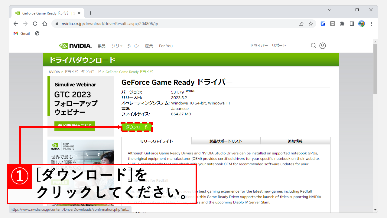Click the green ダウンロード button
387x218 pixels.
click(137, 127)
